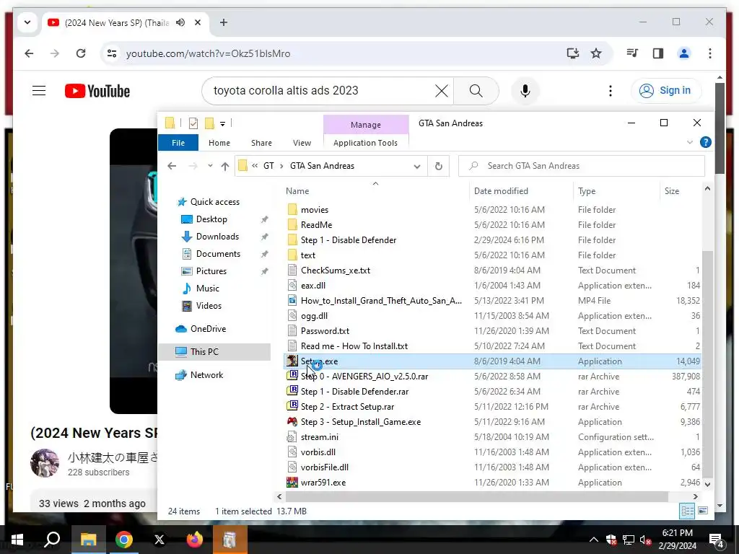This screenshot has height=554, width=739.
Task: Reload the Chrome page
Action: [81, 53]
